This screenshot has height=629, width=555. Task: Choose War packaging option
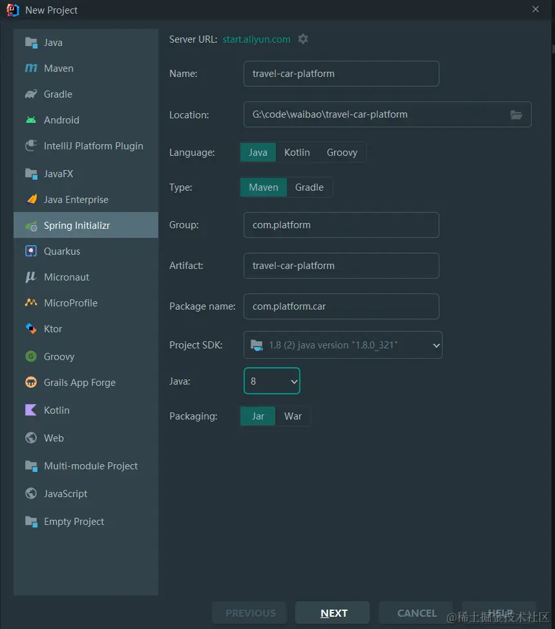[293, 416]
